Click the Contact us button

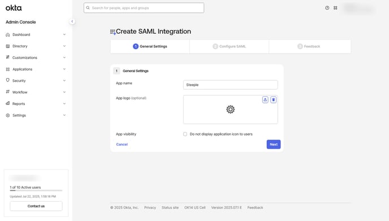tap(36, 206)
